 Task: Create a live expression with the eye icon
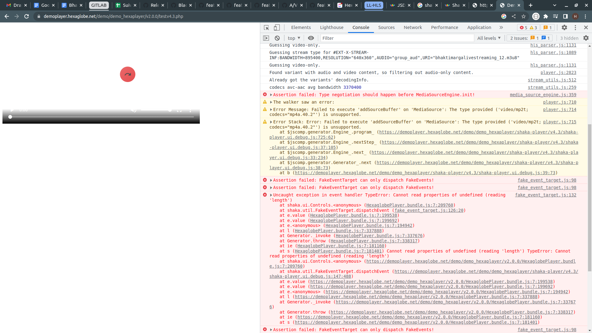[310, 38]
